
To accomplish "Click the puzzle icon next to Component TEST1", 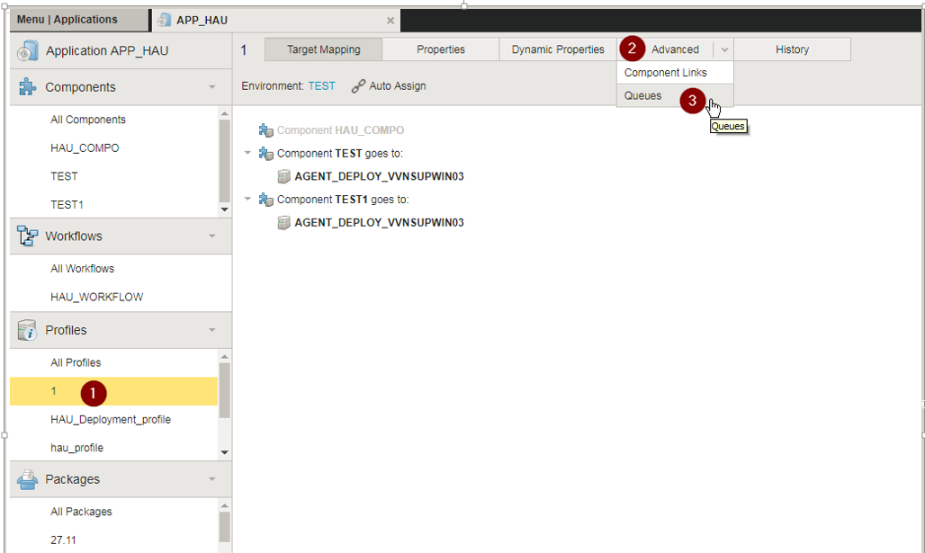I will point(266,199).
